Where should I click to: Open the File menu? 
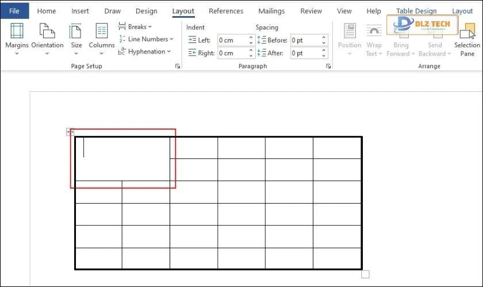[14, 11]
